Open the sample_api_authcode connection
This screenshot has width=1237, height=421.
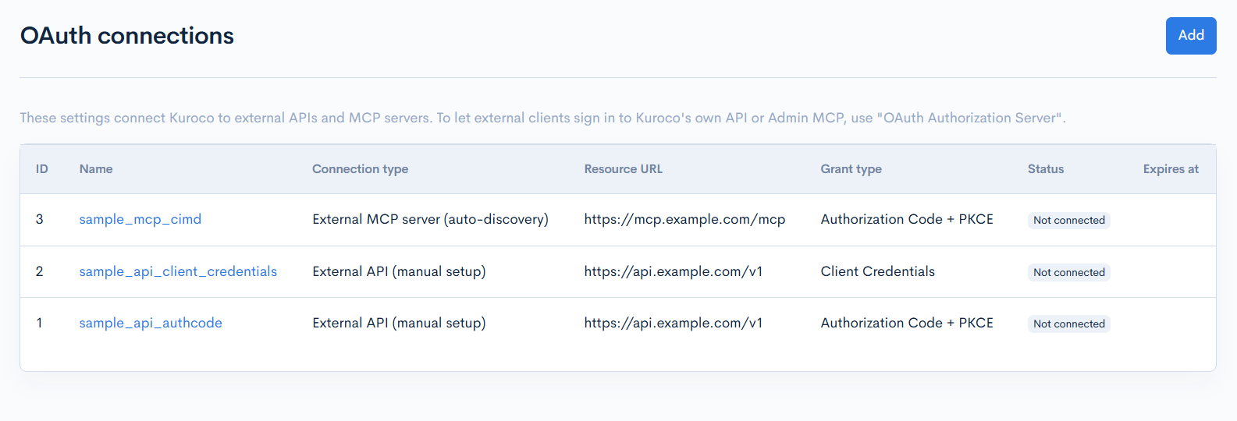(x=151, y=323)
